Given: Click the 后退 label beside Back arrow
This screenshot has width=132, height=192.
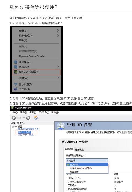Looking at the screenshot, I should pos(19,118).
